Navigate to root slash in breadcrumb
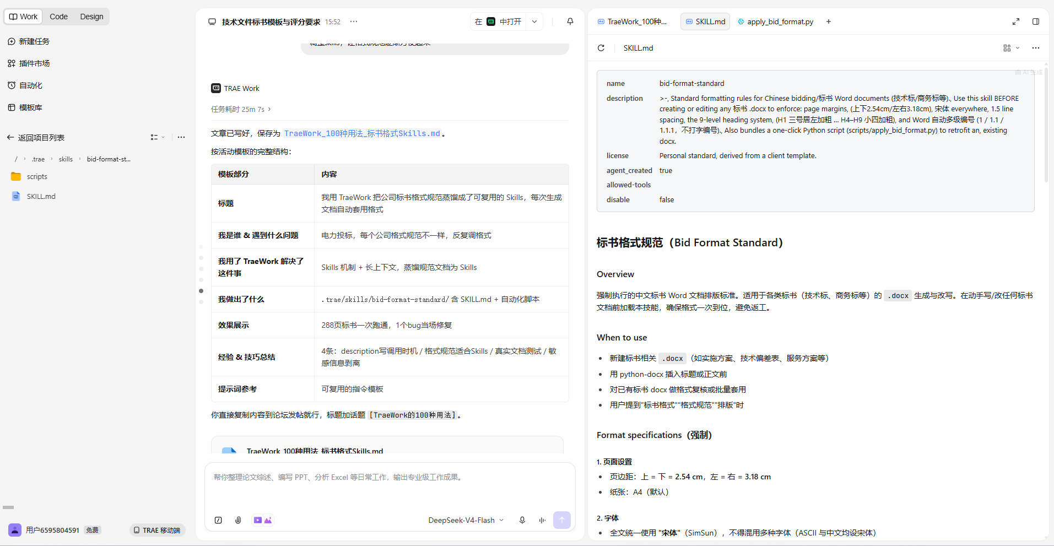This screenshot has width=1054, height=546. point(16,159)
